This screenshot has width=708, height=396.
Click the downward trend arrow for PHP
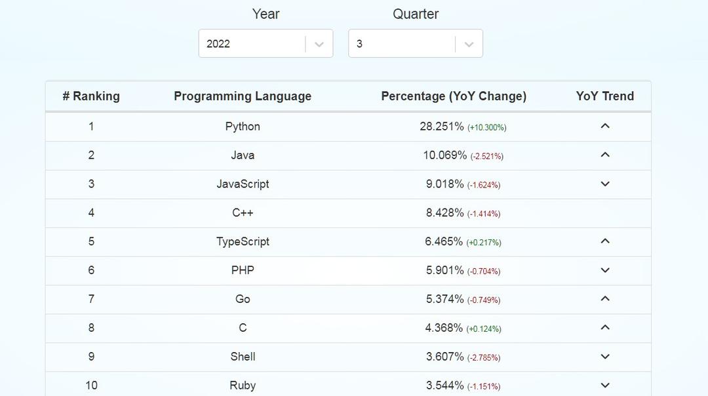[x=605, y=270]
